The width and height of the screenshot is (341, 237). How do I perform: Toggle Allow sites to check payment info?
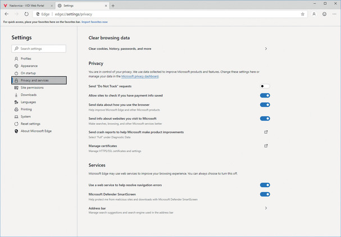click(265, 95)
